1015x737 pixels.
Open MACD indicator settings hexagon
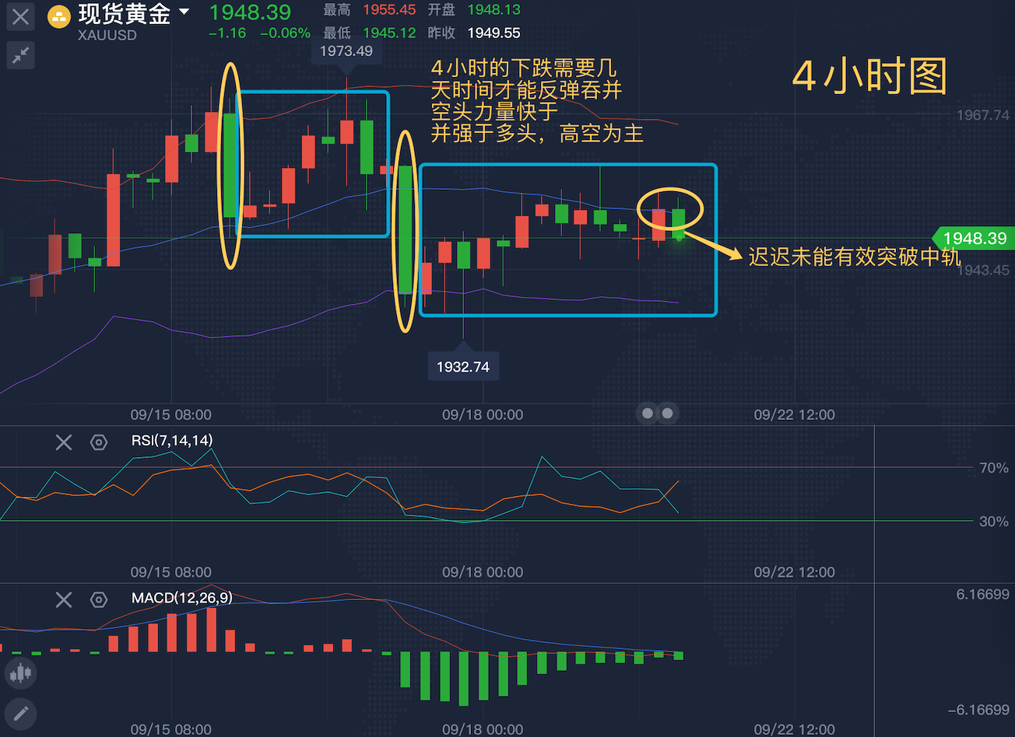[x=99, y=599]
